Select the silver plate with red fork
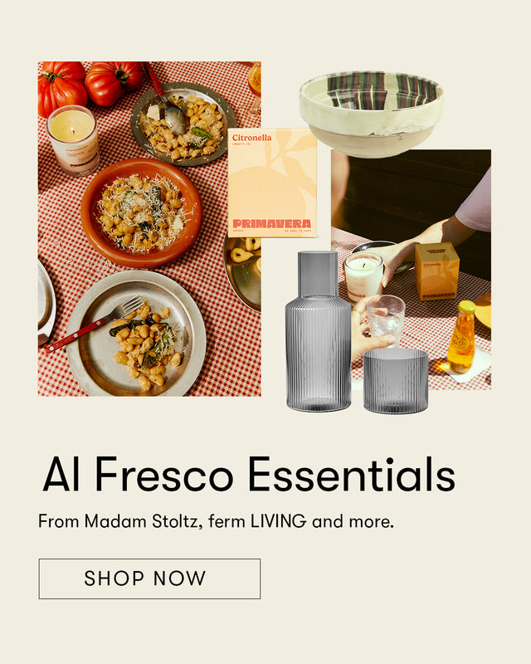Screen dimensions: 531x664 pyautogui.click(x=135, y=334)
